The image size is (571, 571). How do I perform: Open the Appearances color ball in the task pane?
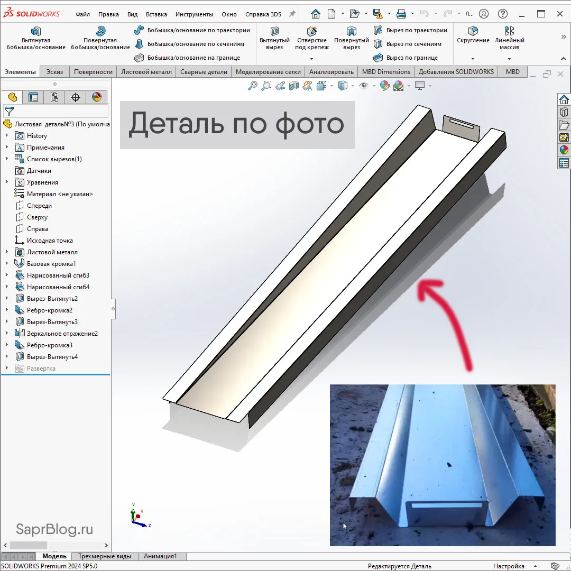point(564,150)
